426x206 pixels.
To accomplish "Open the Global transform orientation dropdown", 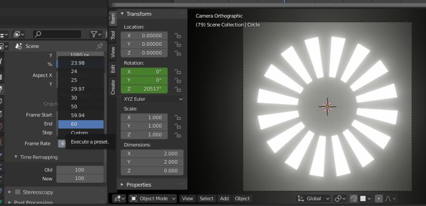I will click(313, 199).
